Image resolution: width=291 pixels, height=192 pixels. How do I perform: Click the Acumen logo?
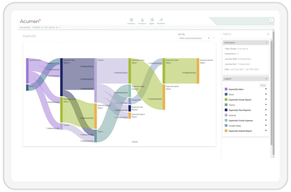(x=30, y=21)
